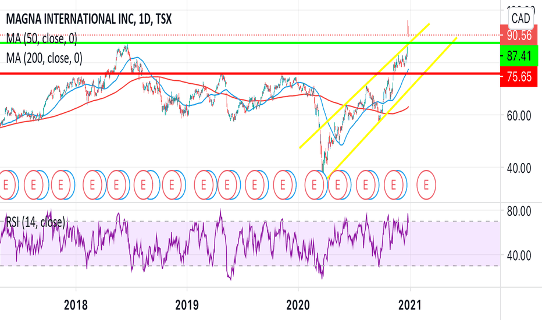Open the upcoming earnings marker after 2021
542x320 pixels.
pos(426,185)
